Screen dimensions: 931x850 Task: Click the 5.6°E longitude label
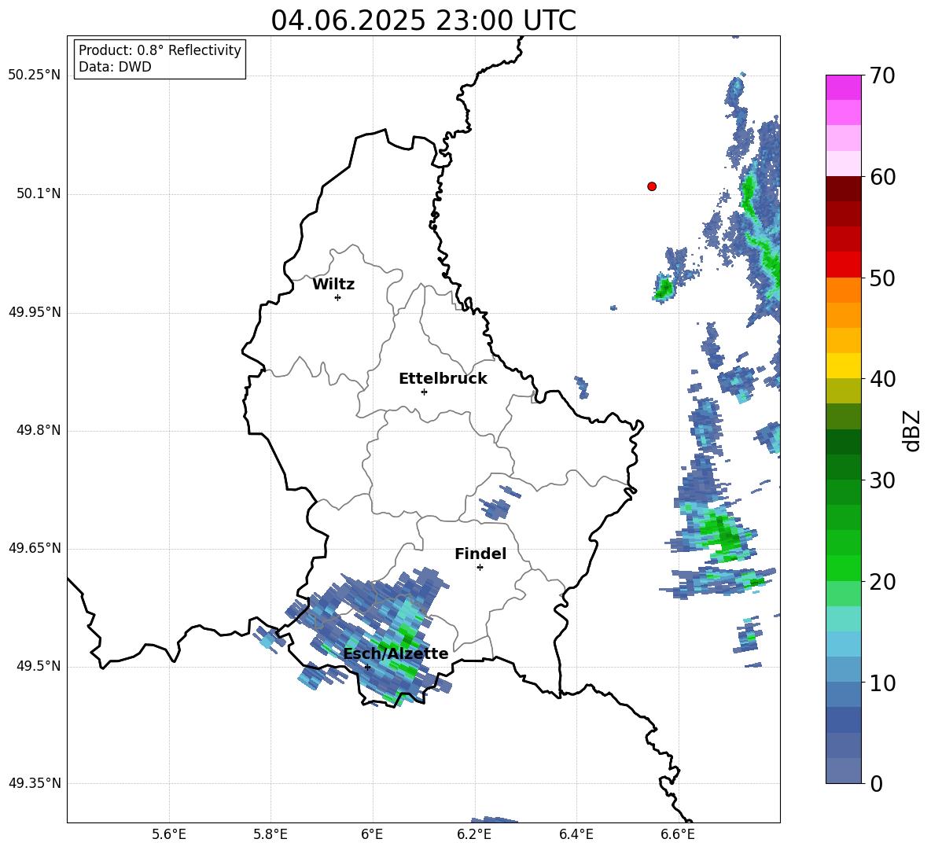[169, 834]
